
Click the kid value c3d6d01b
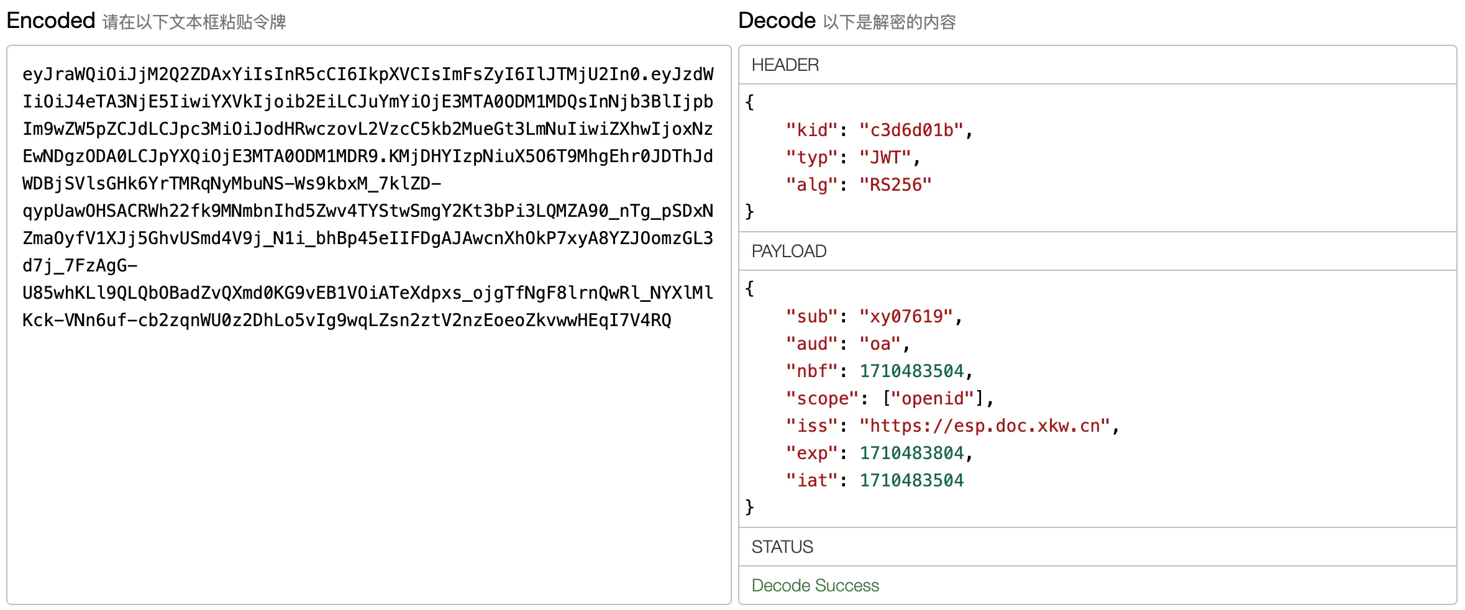(911, 130)
